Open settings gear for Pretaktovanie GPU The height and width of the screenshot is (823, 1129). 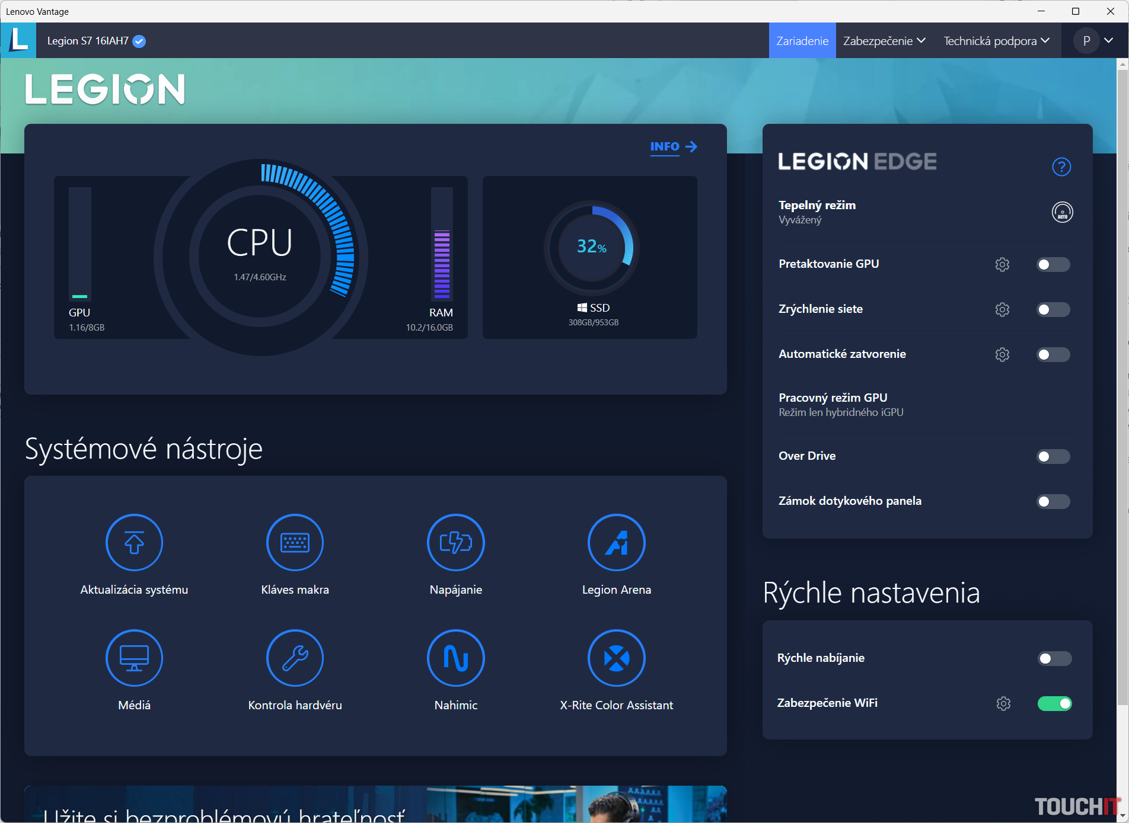pos(1002,264)
